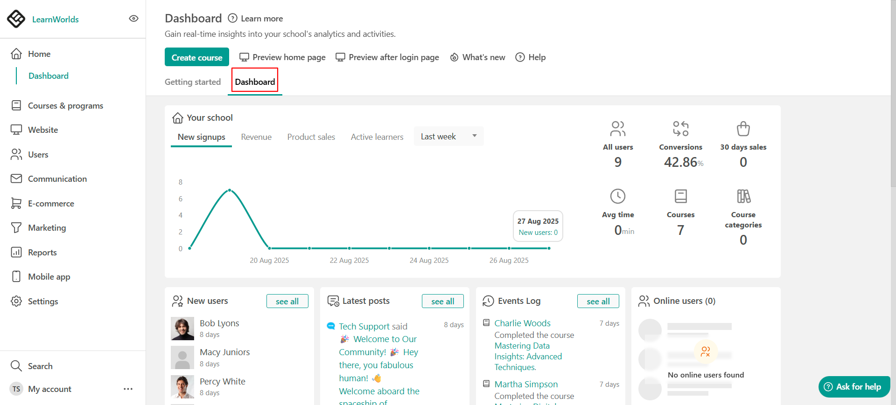Screen dimensions: 896x405
Task: Switch chart to Product sales tab
Action: tap(311, 137)
